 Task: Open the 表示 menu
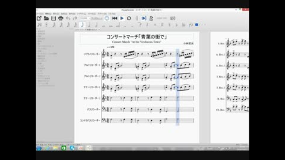[56, 14]
